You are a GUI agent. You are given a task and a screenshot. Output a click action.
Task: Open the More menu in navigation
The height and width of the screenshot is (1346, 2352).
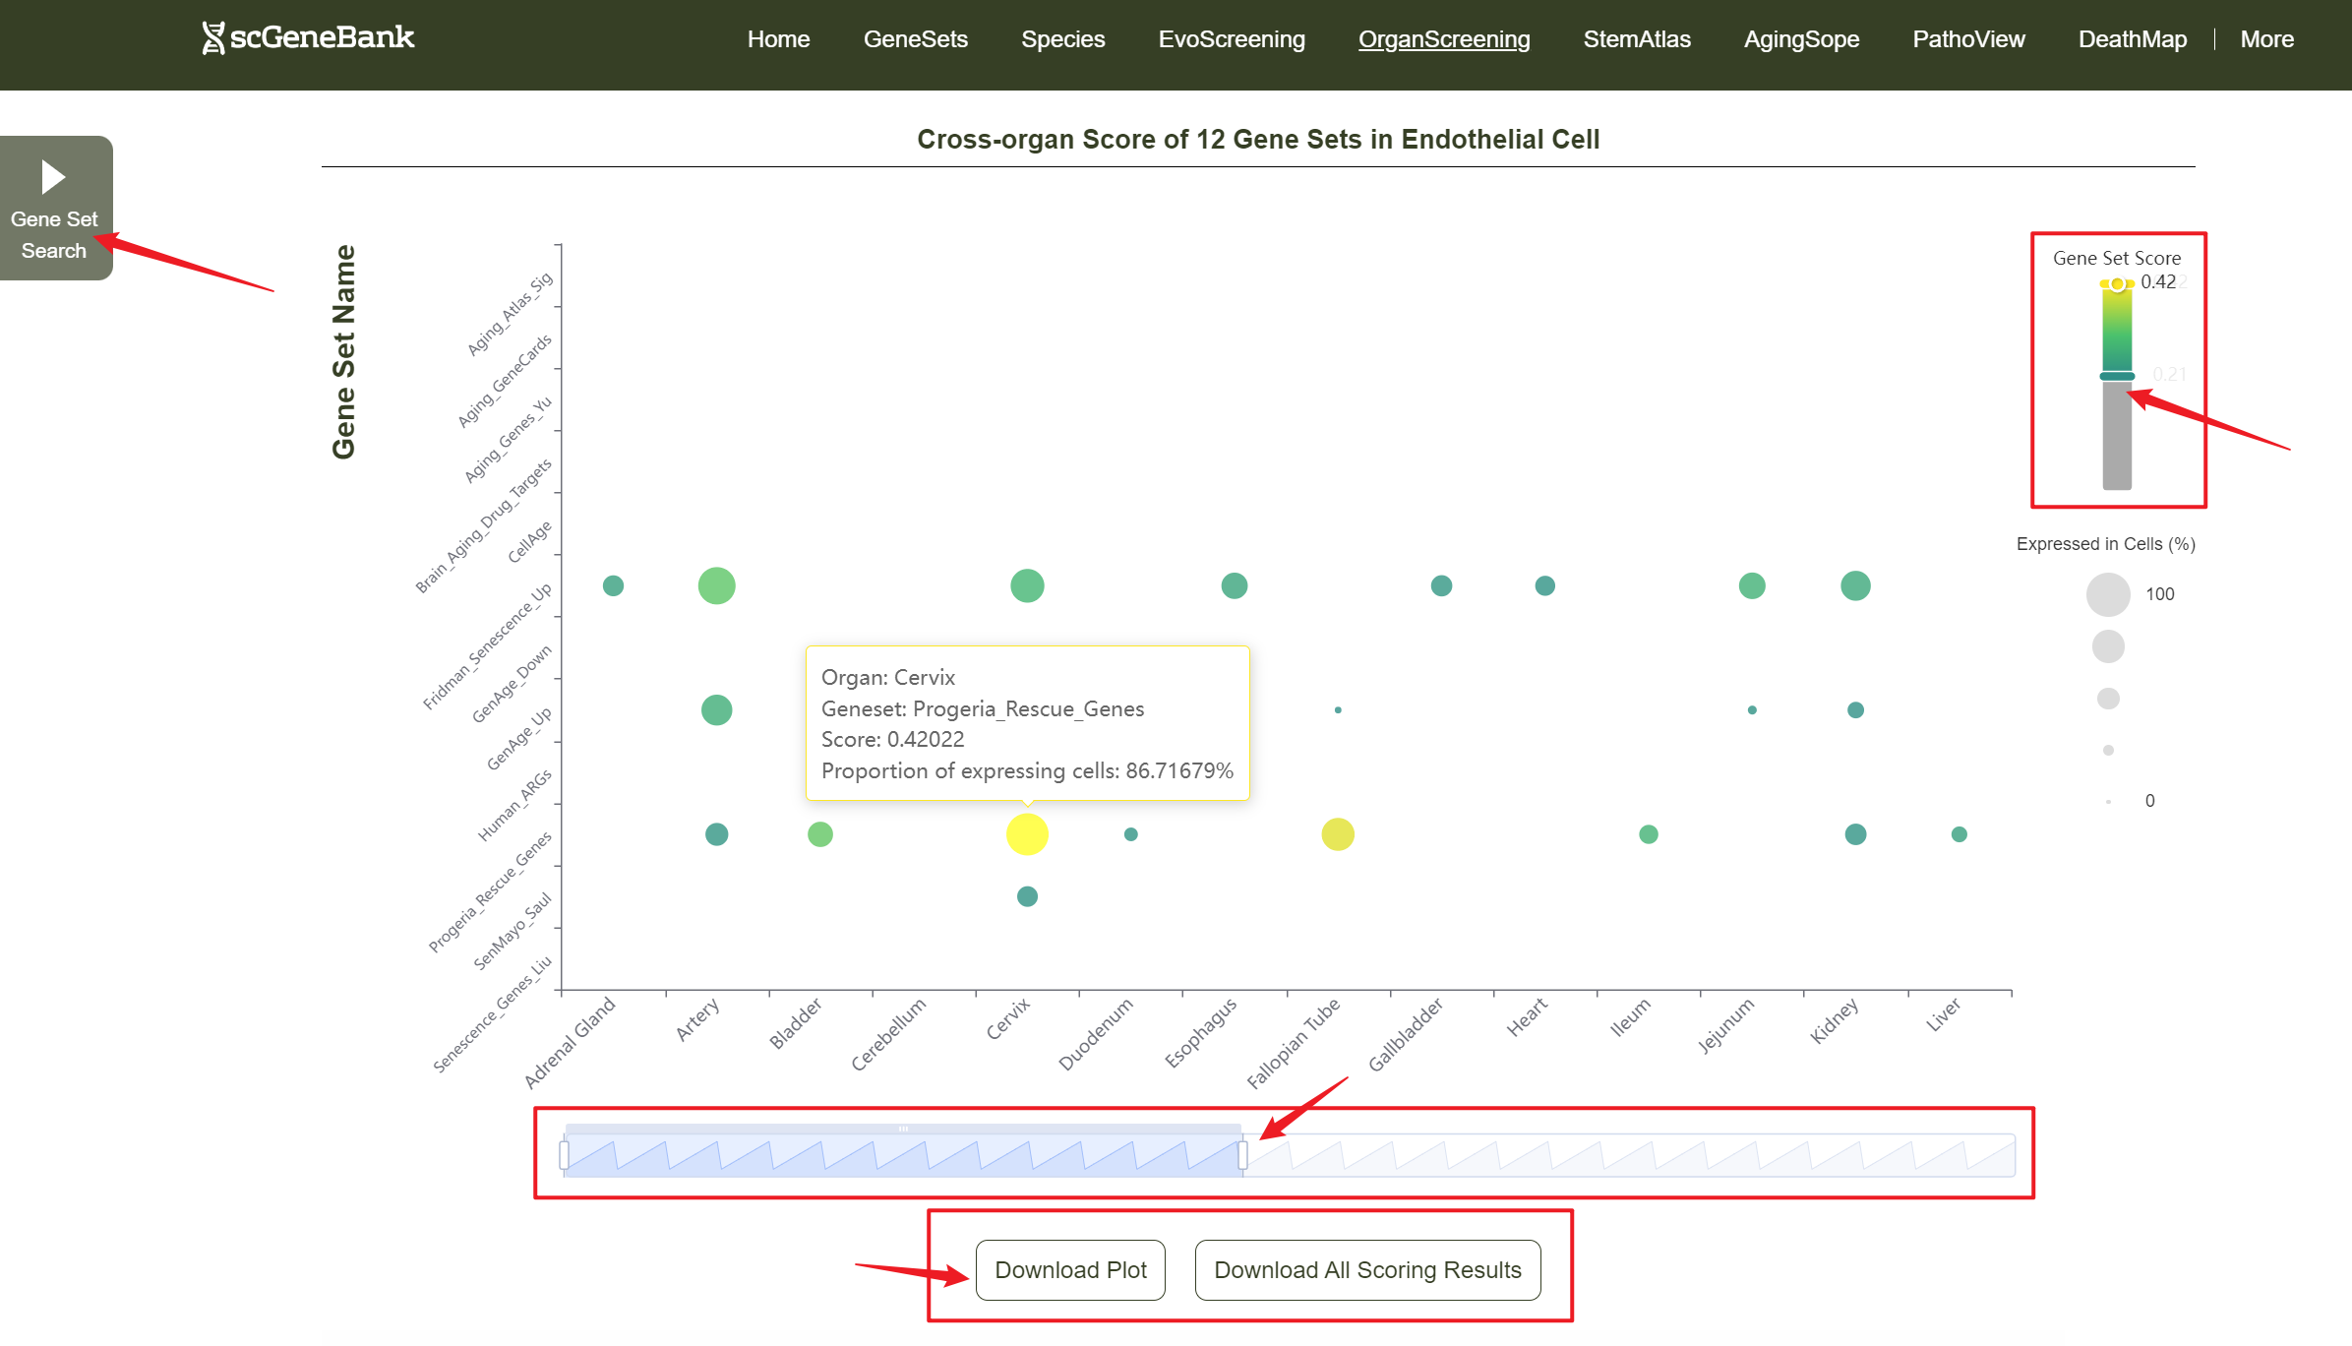click(2266, 39)
